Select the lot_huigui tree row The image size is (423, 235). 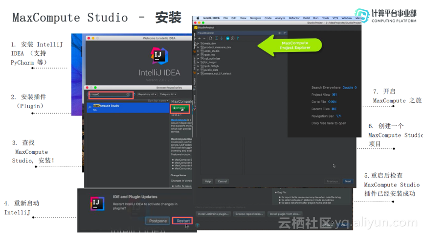click(210, 62)
